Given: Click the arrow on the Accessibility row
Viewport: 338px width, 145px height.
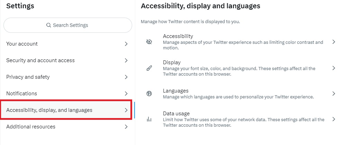Looking at the screenshot, I should point(334,42).
